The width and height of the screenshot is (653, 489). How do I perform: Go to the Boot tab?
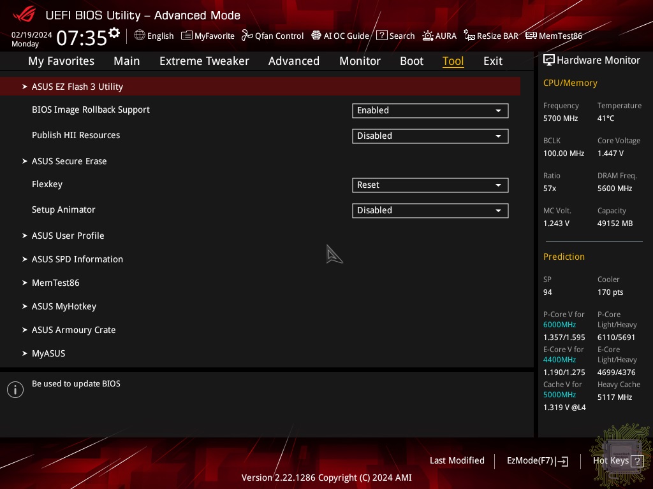point(411,61)
